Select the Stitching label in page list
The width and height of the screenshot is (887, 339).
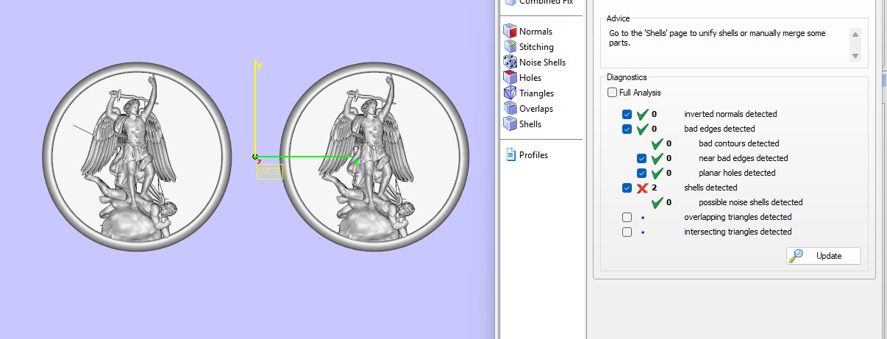point(536,47)
